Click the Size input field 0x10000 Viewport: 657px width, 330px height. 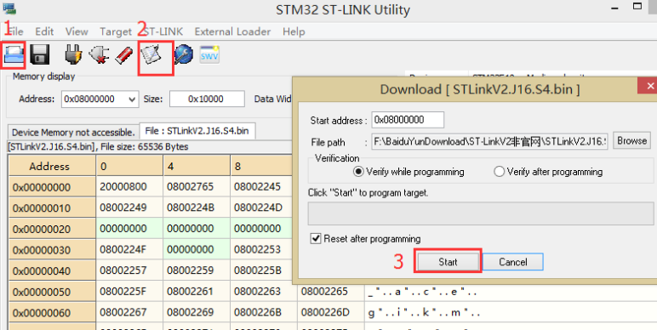[x=207, y=100]
